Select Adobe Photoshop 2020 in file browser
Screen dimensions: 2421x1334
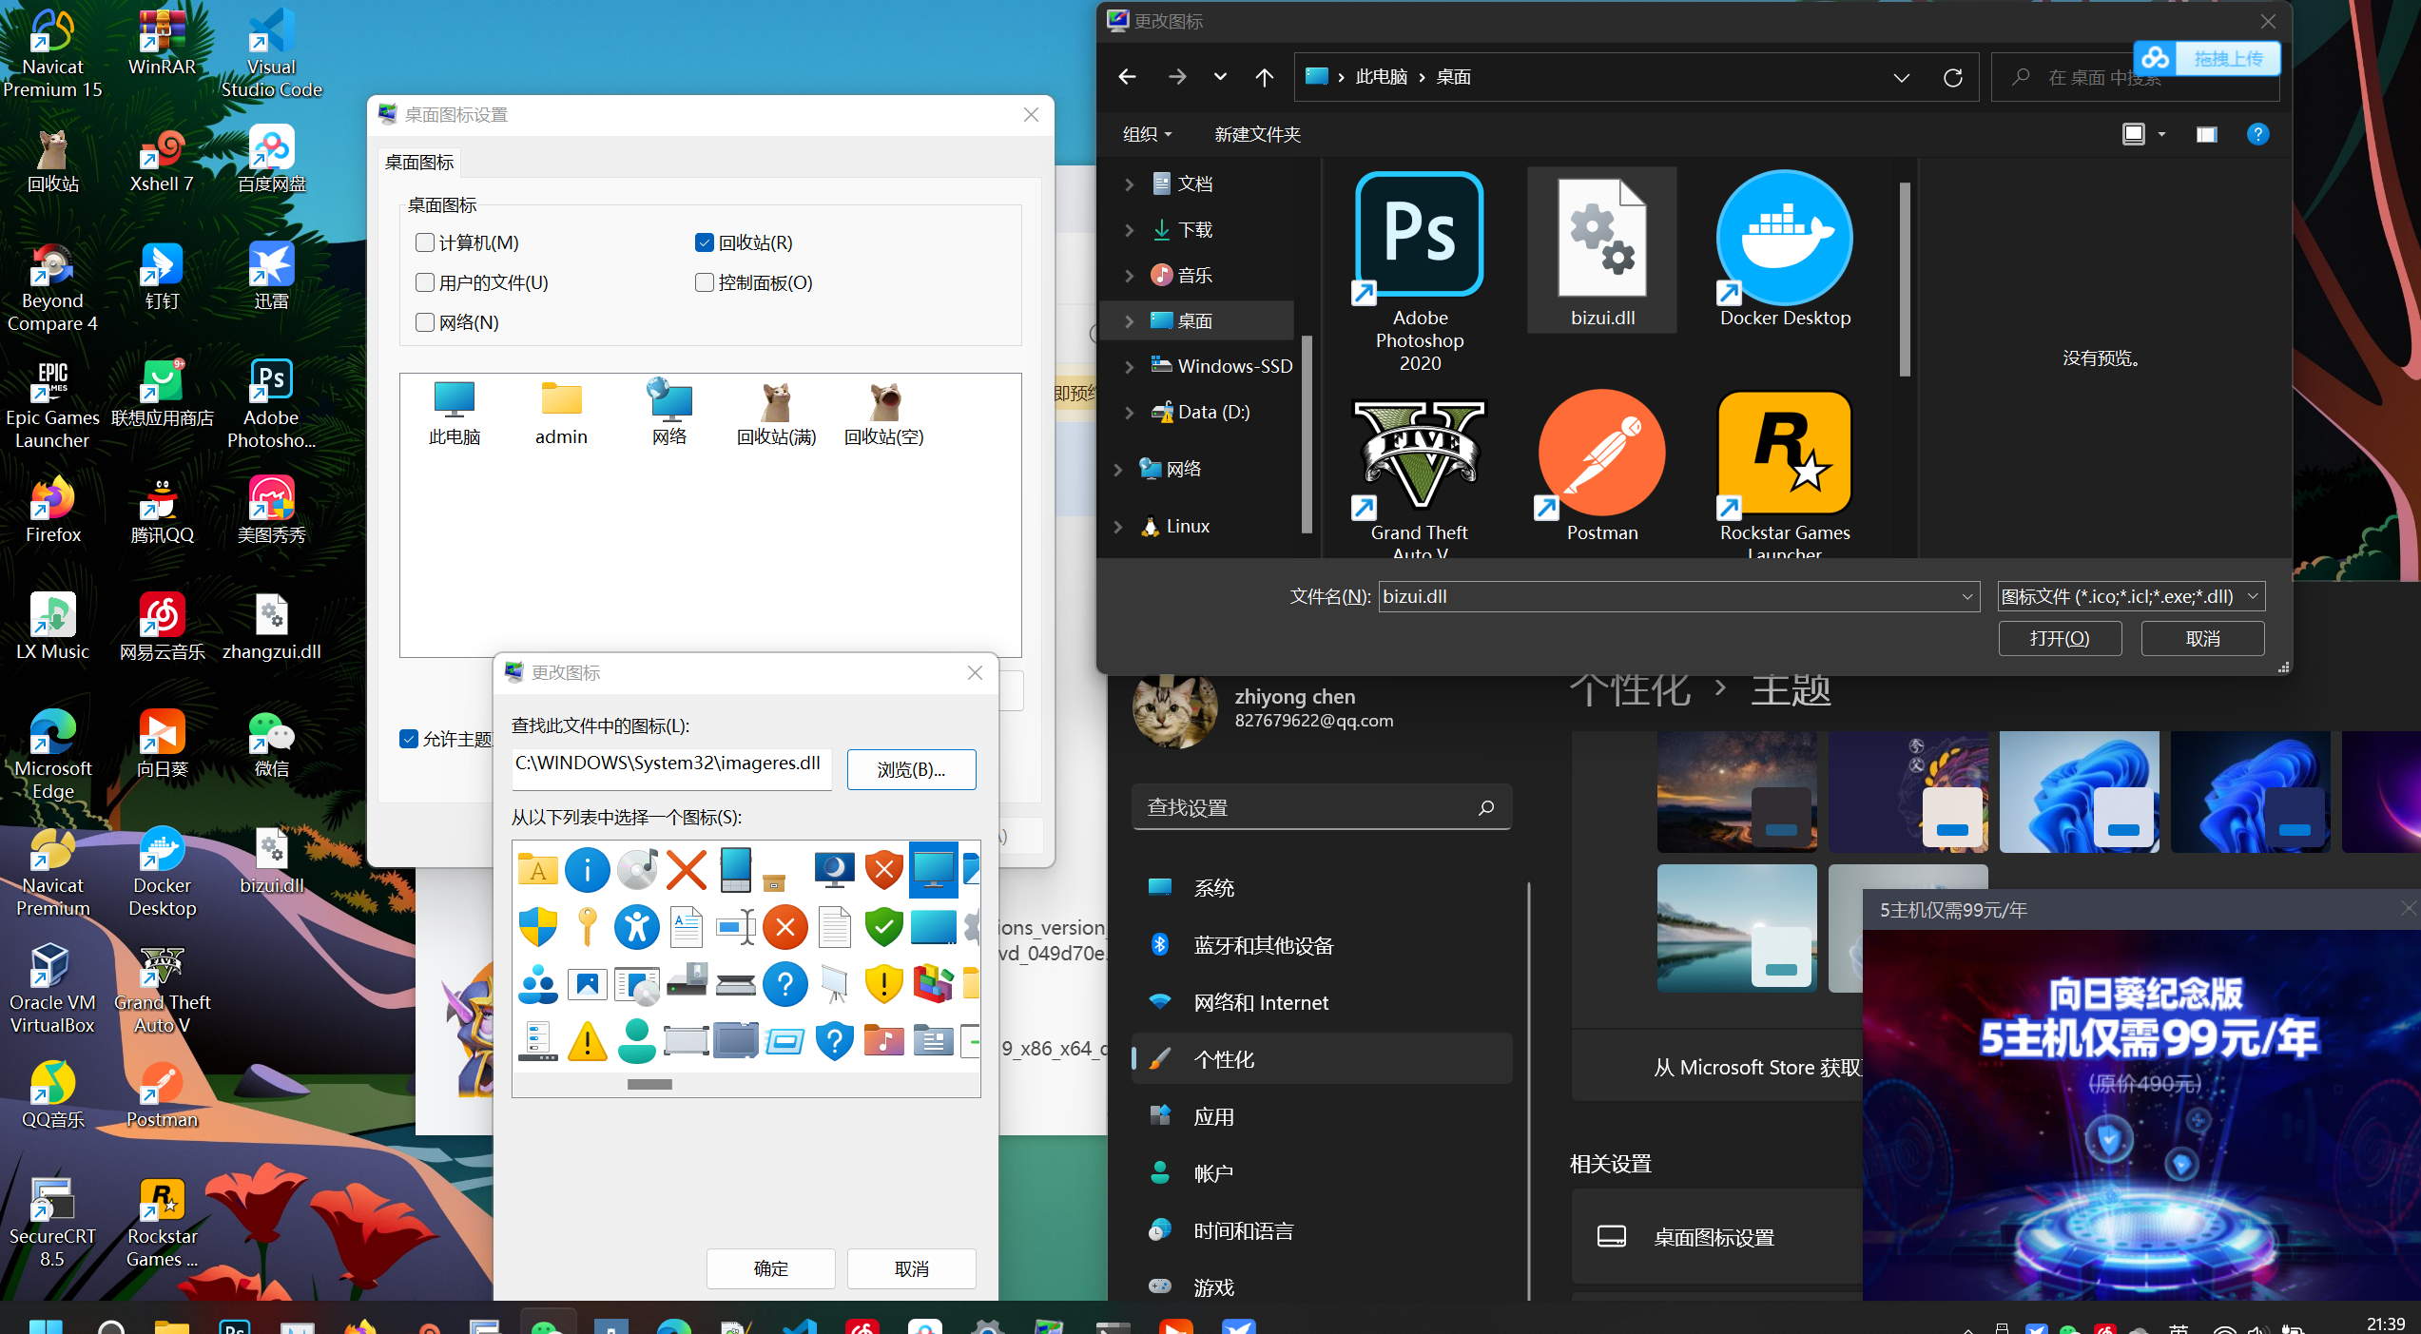pos(1420,273)
